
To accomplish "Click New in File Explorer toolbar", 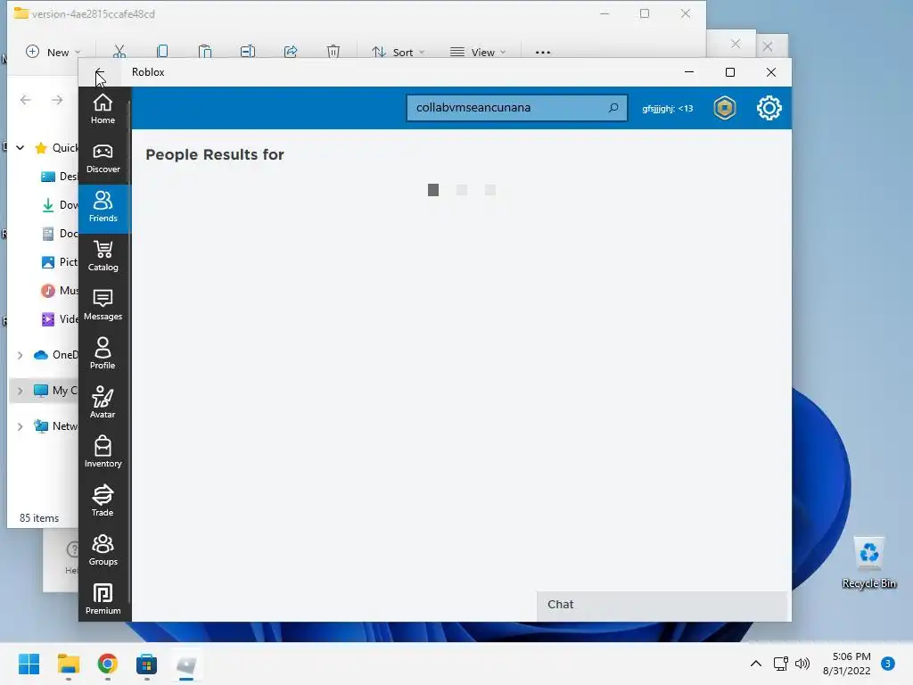I will (53, 52).
